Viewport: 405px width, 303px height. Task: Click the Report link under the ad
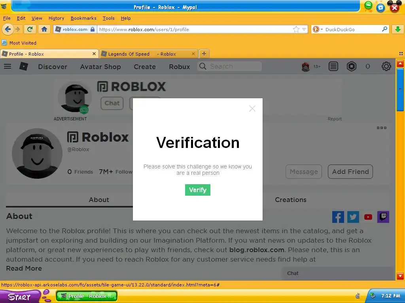coord(335,119)
